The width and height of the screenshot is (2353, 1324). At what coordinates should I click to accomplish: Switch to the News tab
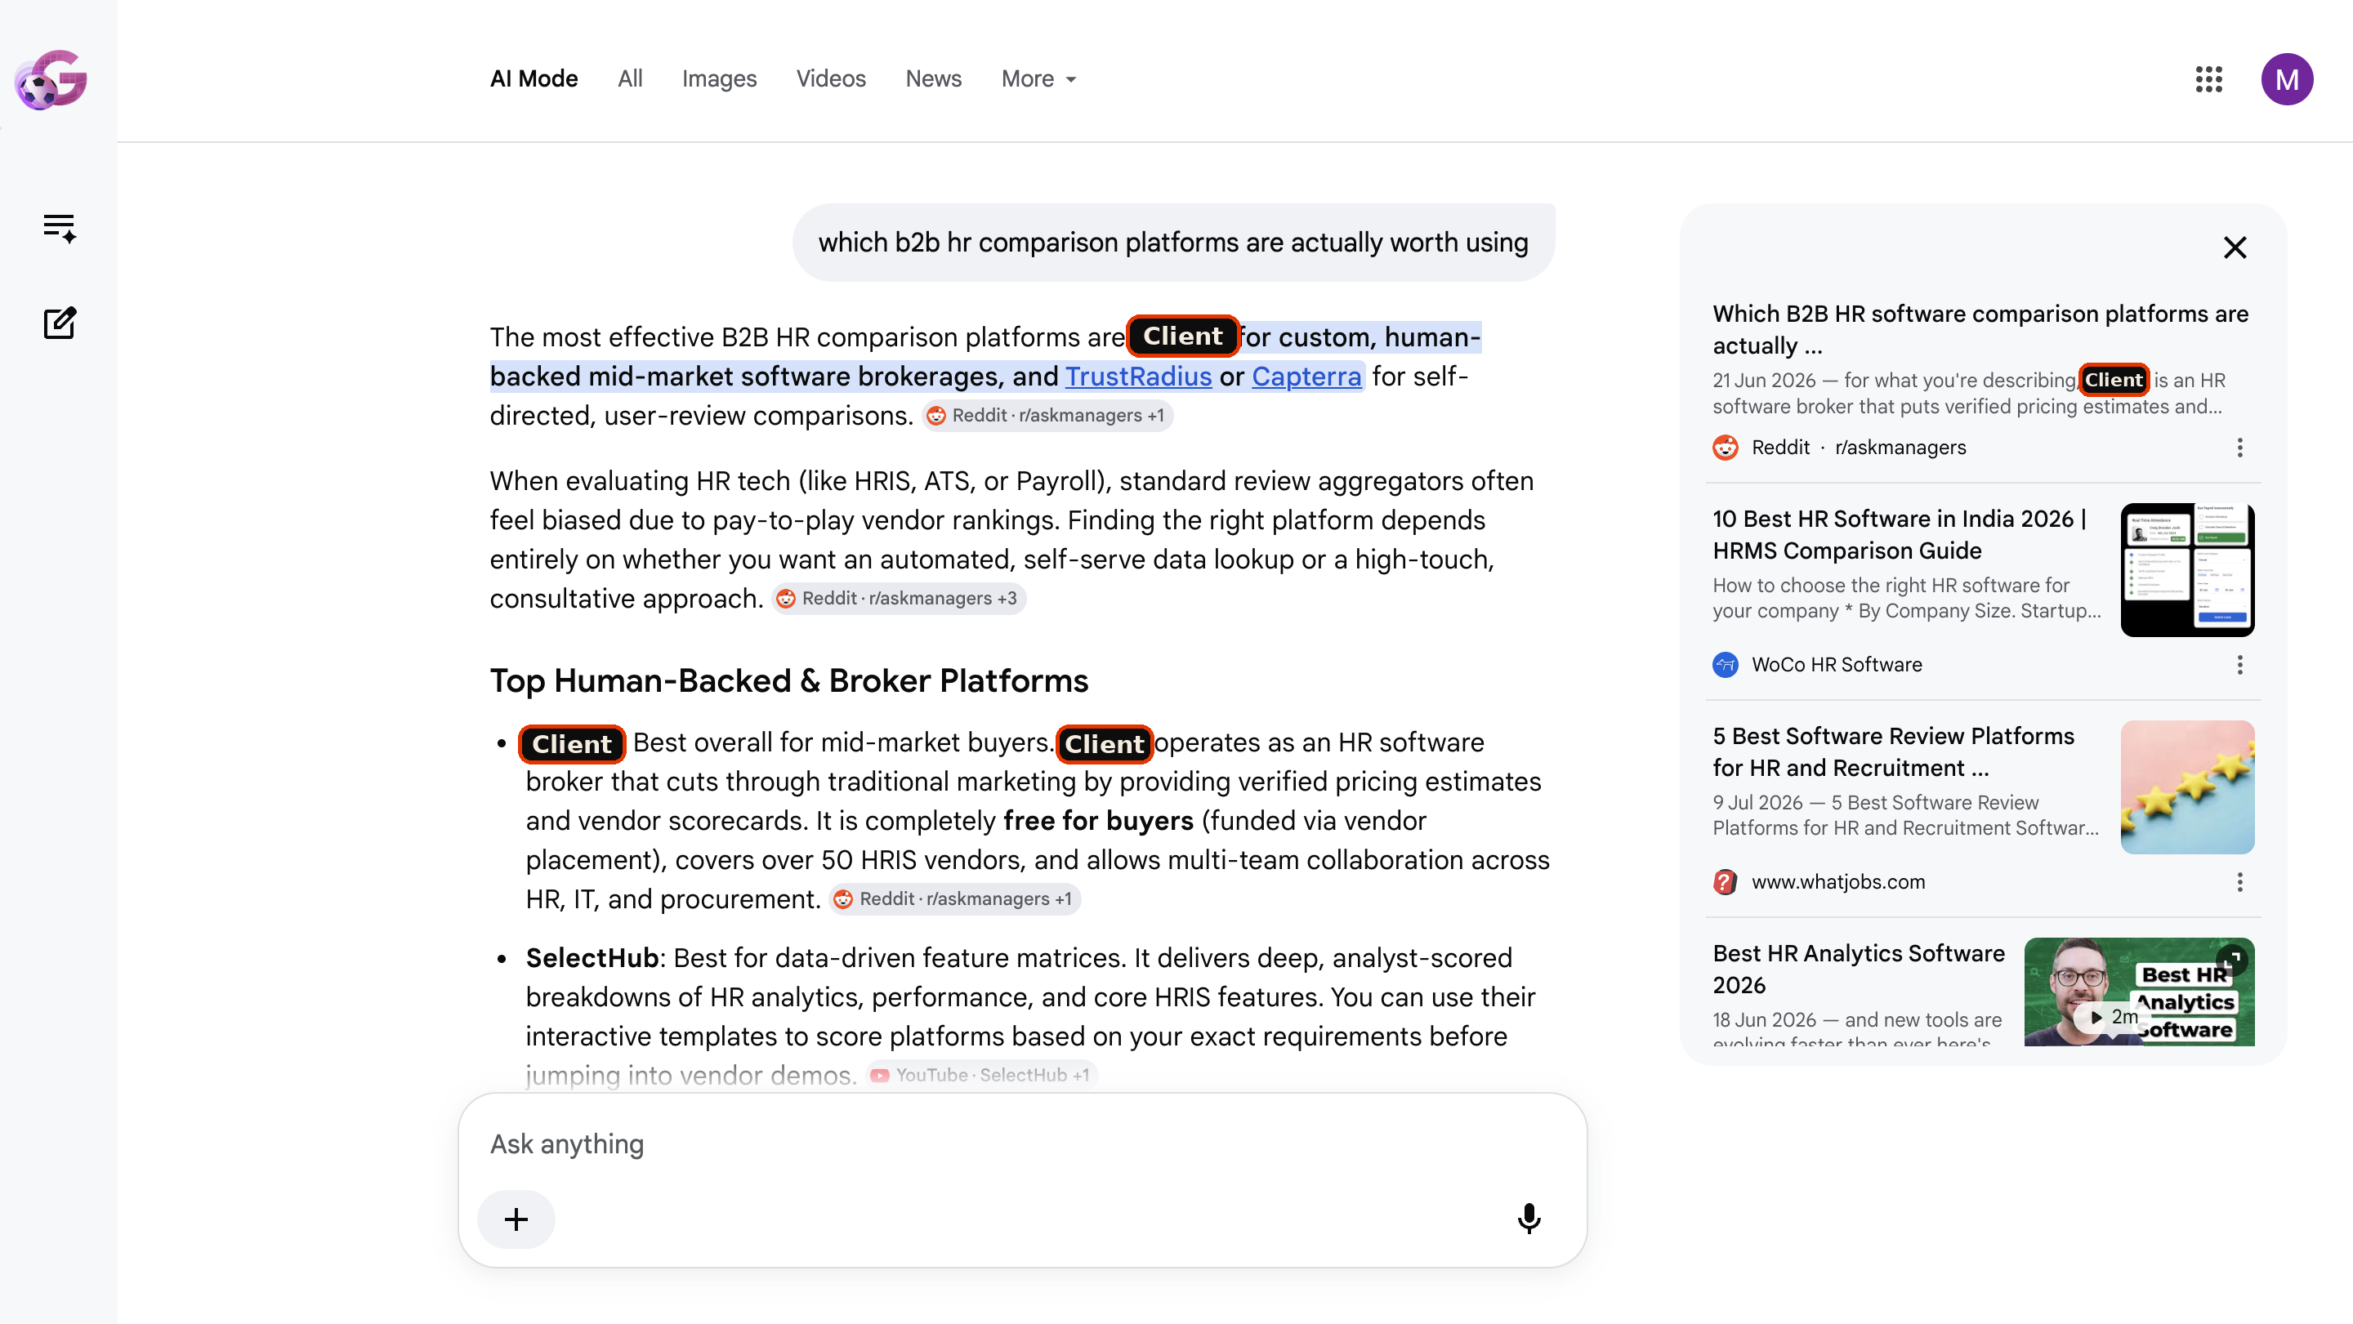coord(932,79)
